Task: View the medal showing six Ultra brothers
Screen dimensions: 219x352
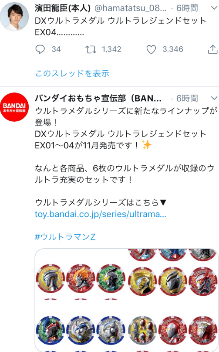Action: pos(142,331)
